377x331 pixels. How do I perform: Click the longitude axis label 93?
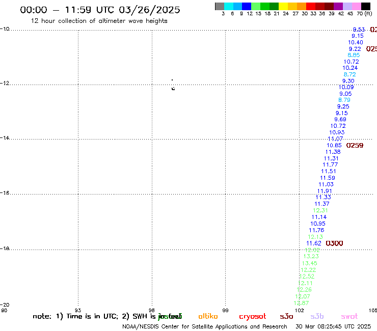coord(78,310)
